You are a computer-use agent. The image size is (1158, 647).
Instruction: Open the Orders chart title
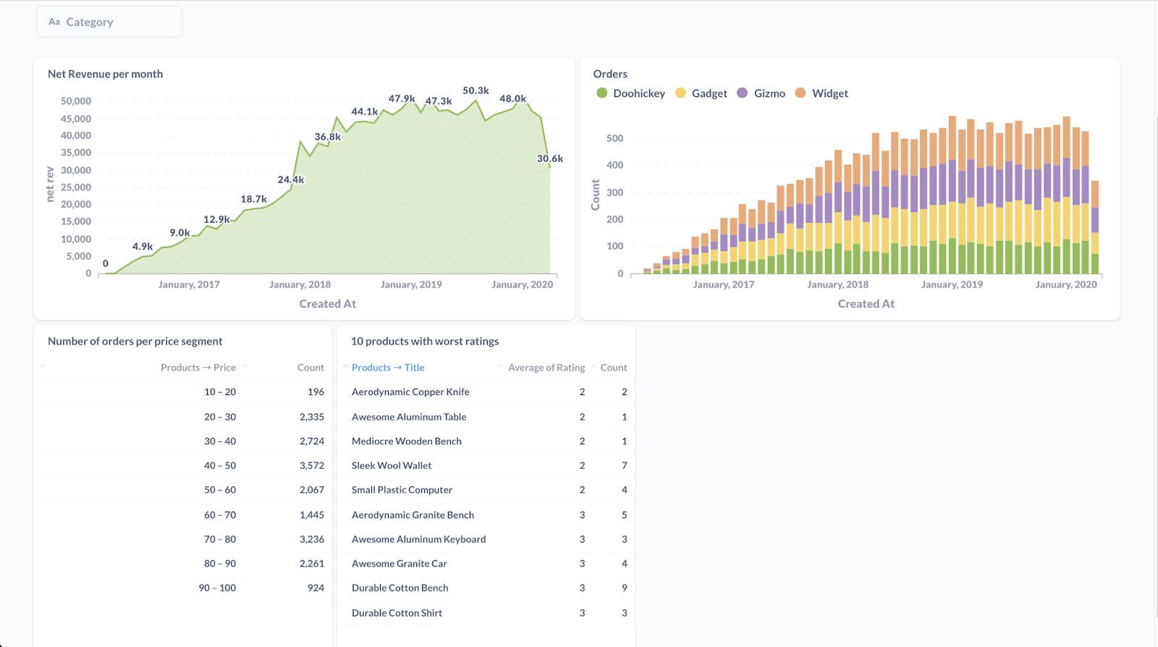pyautogui.click(x=610, y=74)
